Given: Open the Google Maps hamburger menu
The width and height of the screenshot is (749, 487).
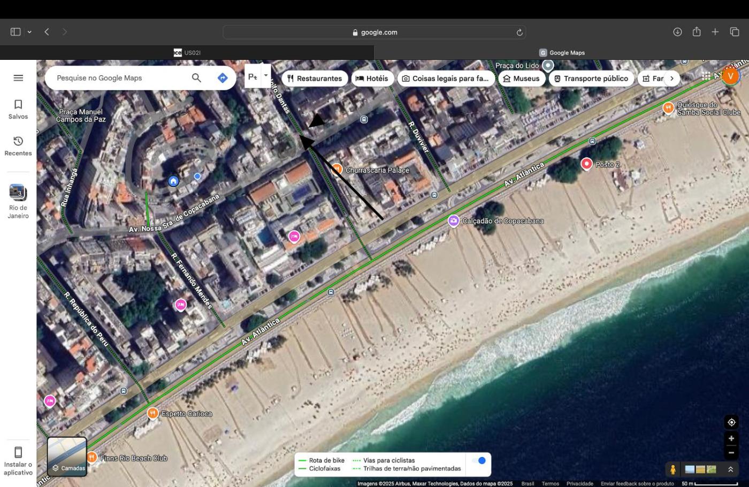Looking at the screenshot, I should pos(18,78).
